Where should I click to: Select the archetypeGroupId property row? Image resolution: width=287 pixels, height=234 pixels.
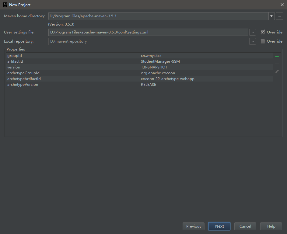coord(139,73)
